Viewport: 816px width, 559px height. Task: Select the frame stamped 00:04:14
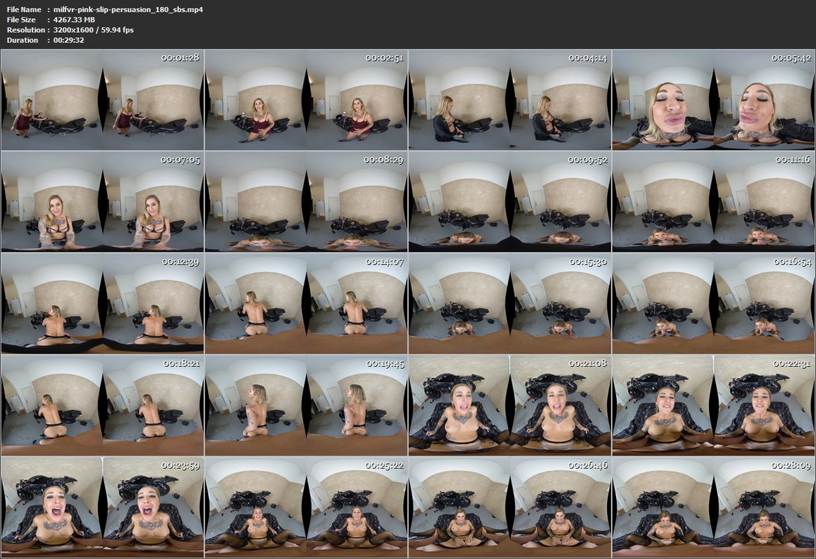click(x=510, y=100)
